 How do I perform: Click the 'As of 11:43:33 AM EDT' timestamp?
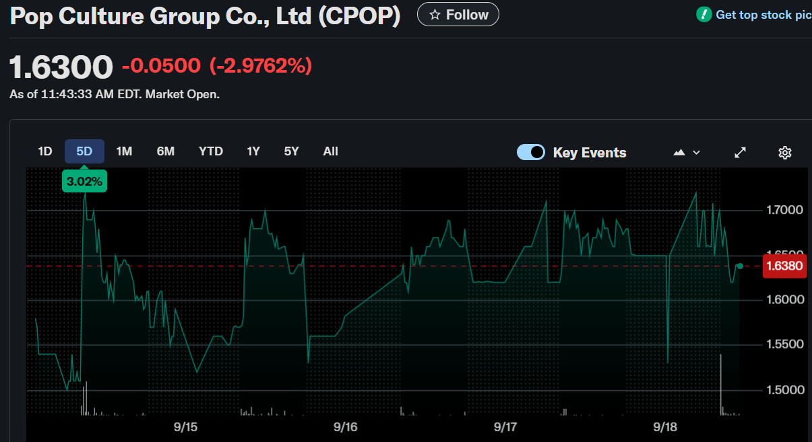115,94
